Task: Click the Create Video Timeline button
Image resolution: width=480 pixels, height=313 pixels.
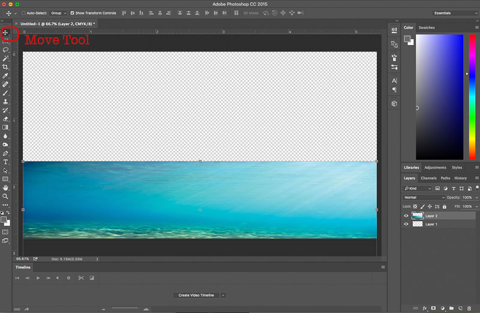Action: tap(196, 295)
